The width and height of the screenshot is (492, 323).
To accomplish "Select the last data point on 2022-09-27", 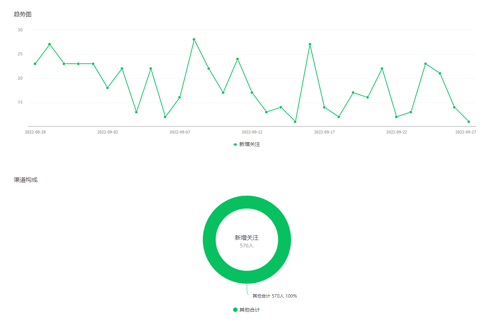I will 469,122.
